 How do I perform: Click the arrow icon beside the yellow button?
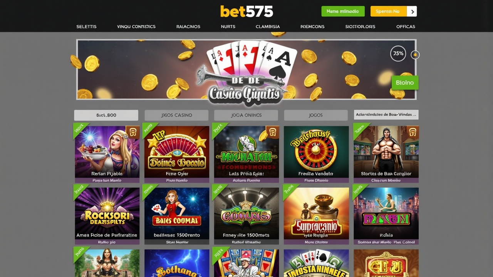click(412, 12)
